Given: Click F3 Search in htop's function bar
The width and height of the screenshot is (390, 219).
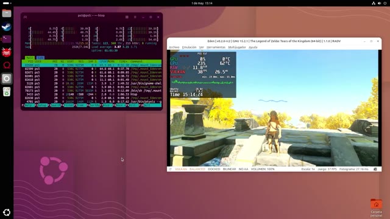Looking at the screenshot, I should point(55,105).
